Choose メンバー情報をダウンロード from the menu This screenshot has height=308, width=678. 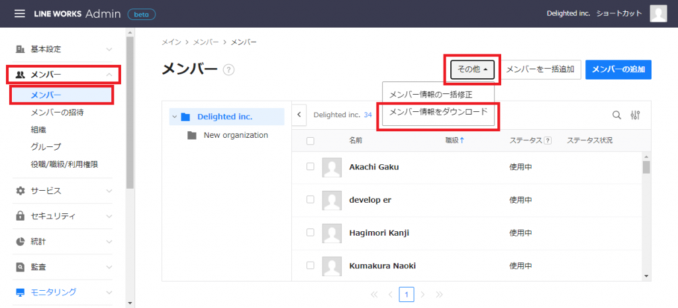[x=438, y=112]
